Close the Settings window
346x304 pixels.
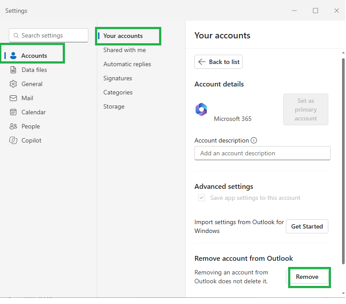337,11
